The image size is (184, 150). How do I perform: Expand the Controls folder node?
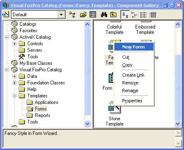tap(14, 44)
